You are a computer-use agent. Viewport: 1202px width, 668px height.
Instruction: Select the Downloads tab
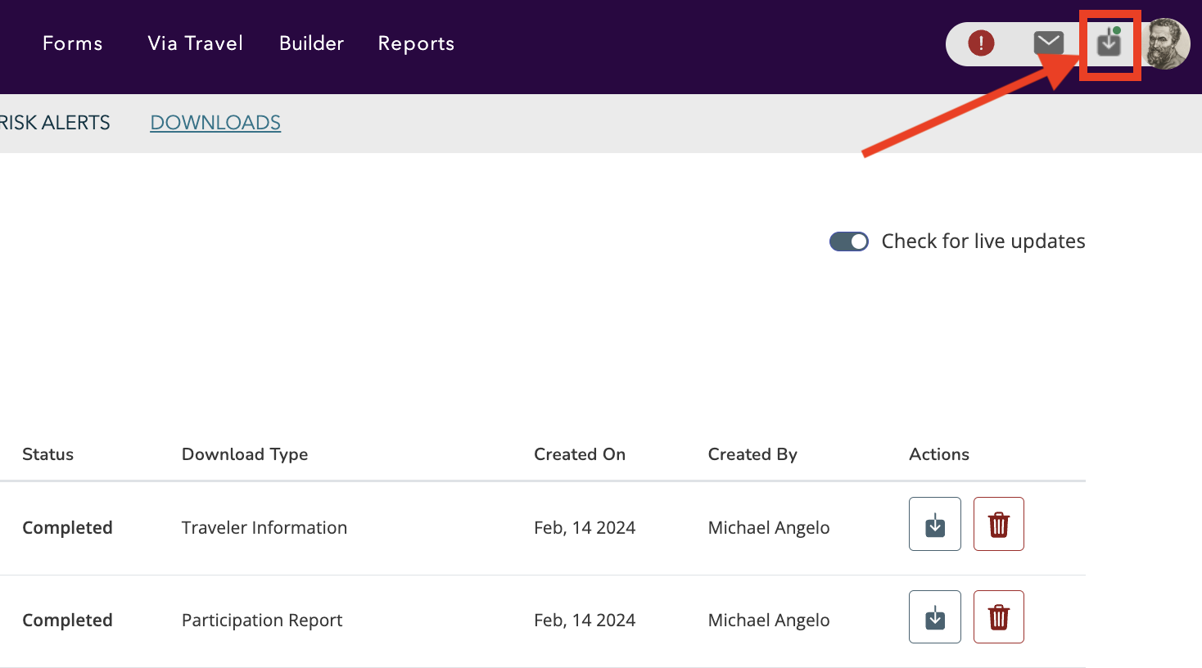(x=215, y=123)
